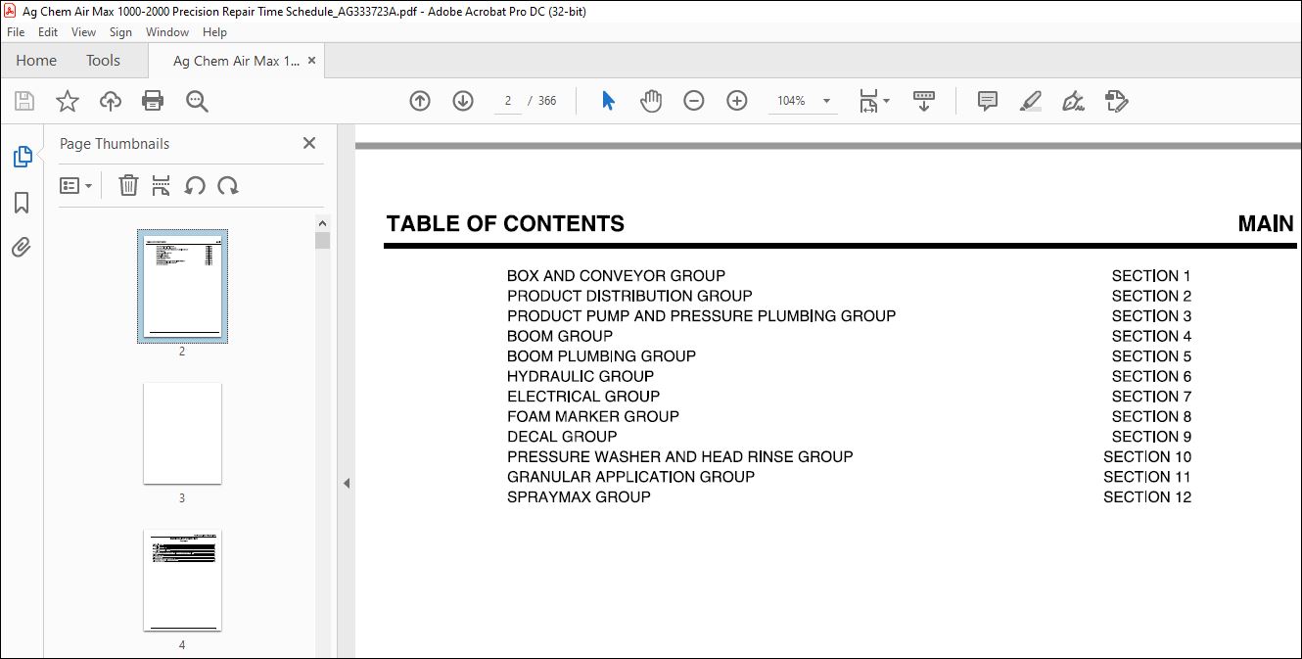Rotate page clockwise
Screen dimensions: 1302x659
[x=228, y=185]
